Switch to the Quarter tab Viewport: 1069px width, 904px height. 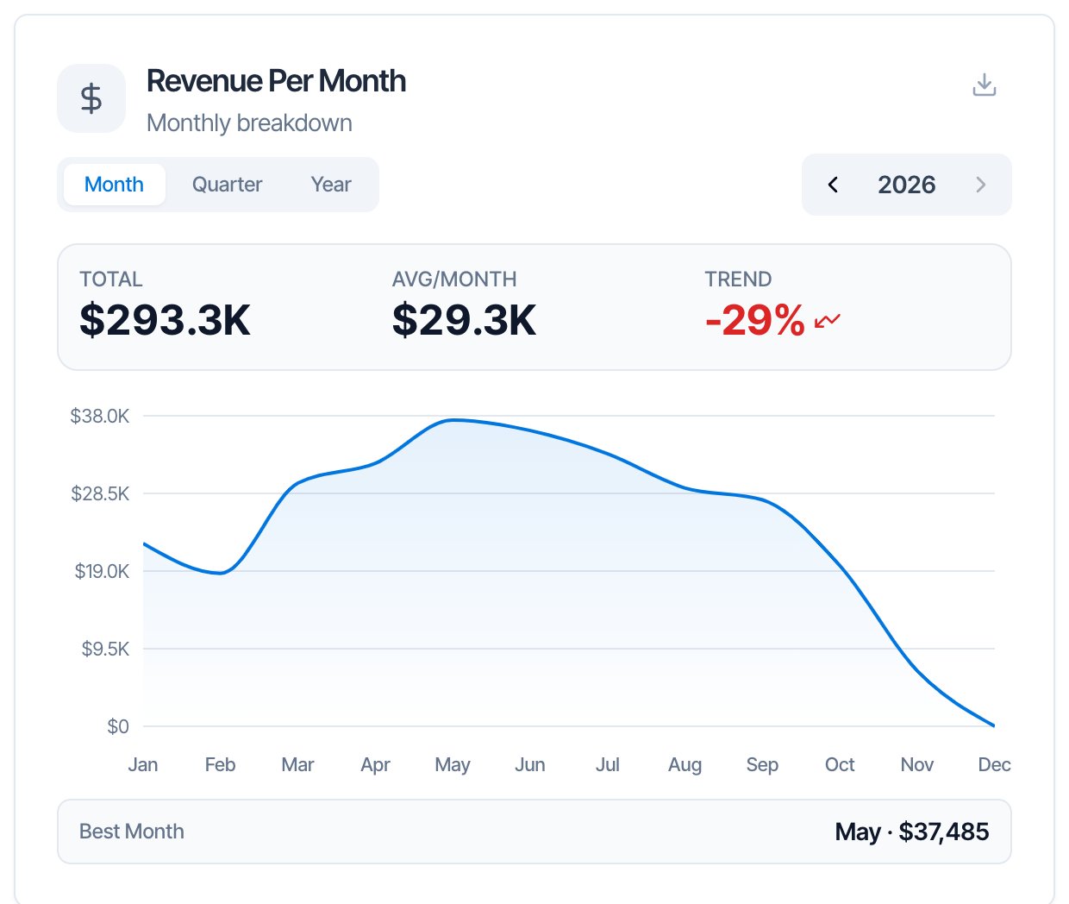coord(227,185)
